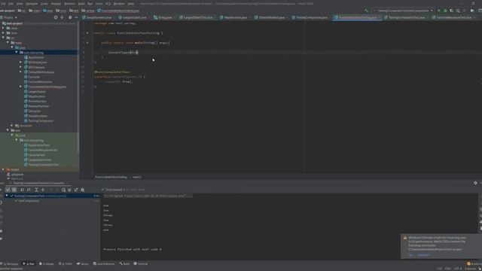Viewport: 482px width, 271px height.
Task: Click the spring folder in the navigation breadcrumb bar
Action: [88, 11]
